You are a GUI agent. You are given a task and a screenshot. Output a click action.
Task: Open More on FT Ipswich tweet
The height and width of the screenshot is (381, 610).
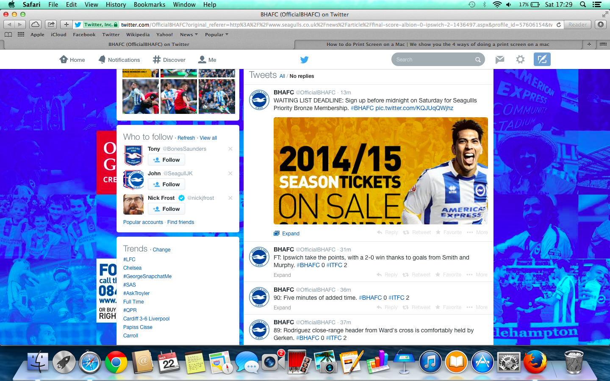(x=477, y=275)
